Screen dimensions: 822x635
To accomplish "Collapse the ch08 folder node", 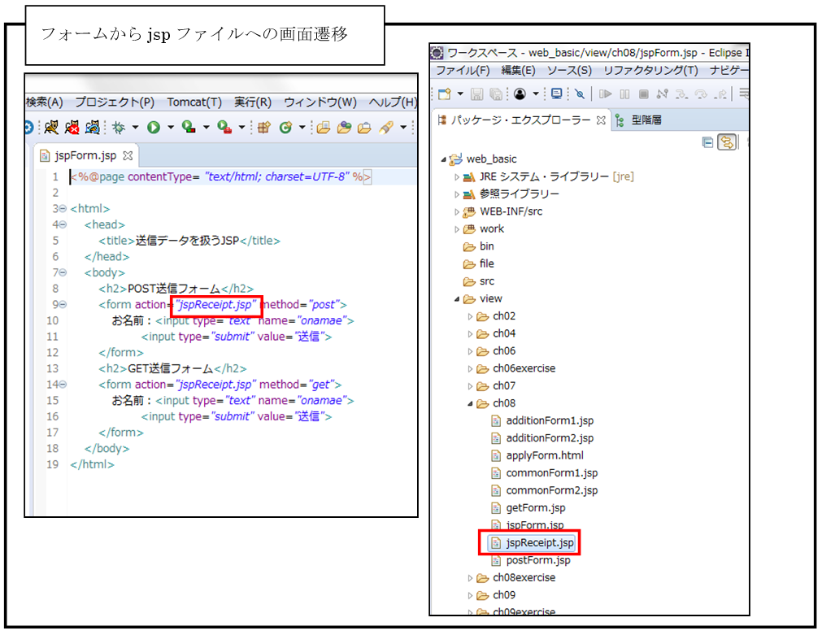I will pyautogui.click(x=471, y=403).
